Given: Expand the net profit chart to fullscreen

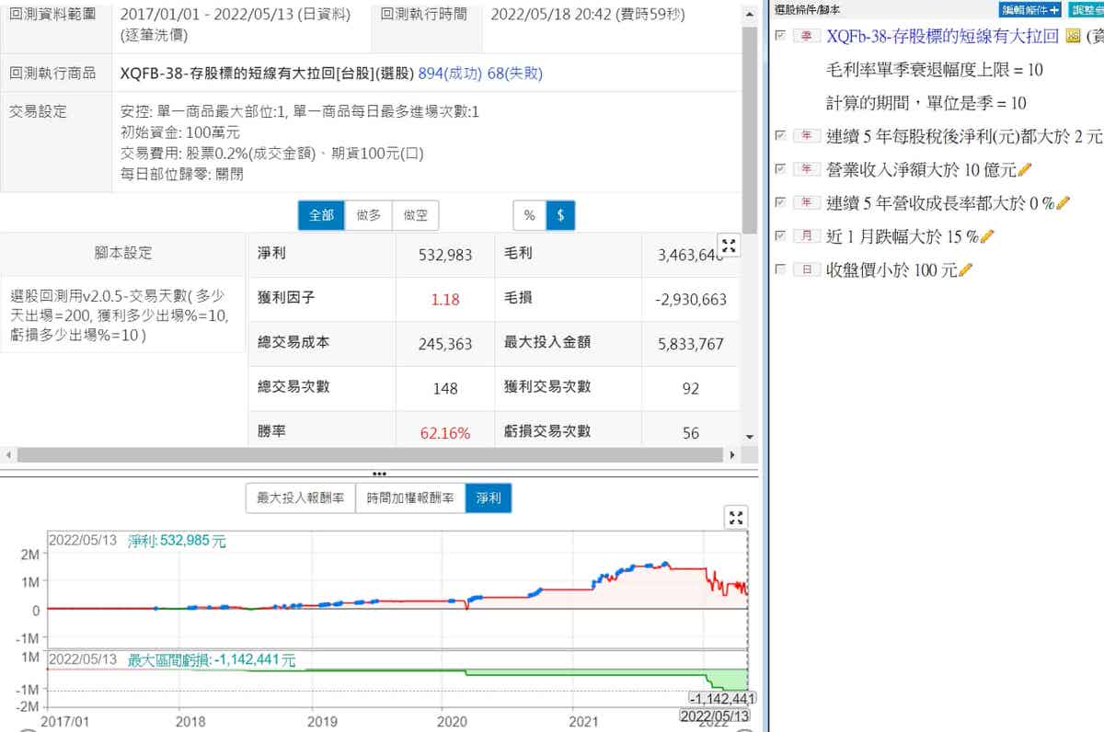Looking at the screenshot, I should click(736, 517).
